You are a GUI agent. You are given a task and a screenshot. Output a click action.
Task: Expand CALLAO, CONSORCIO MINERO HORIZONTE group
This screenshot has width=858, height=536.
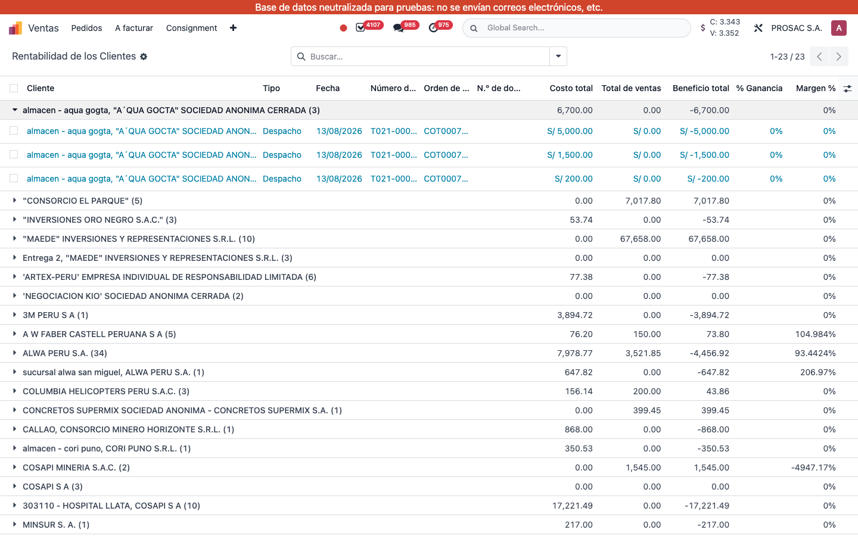(x=14, y=429)
